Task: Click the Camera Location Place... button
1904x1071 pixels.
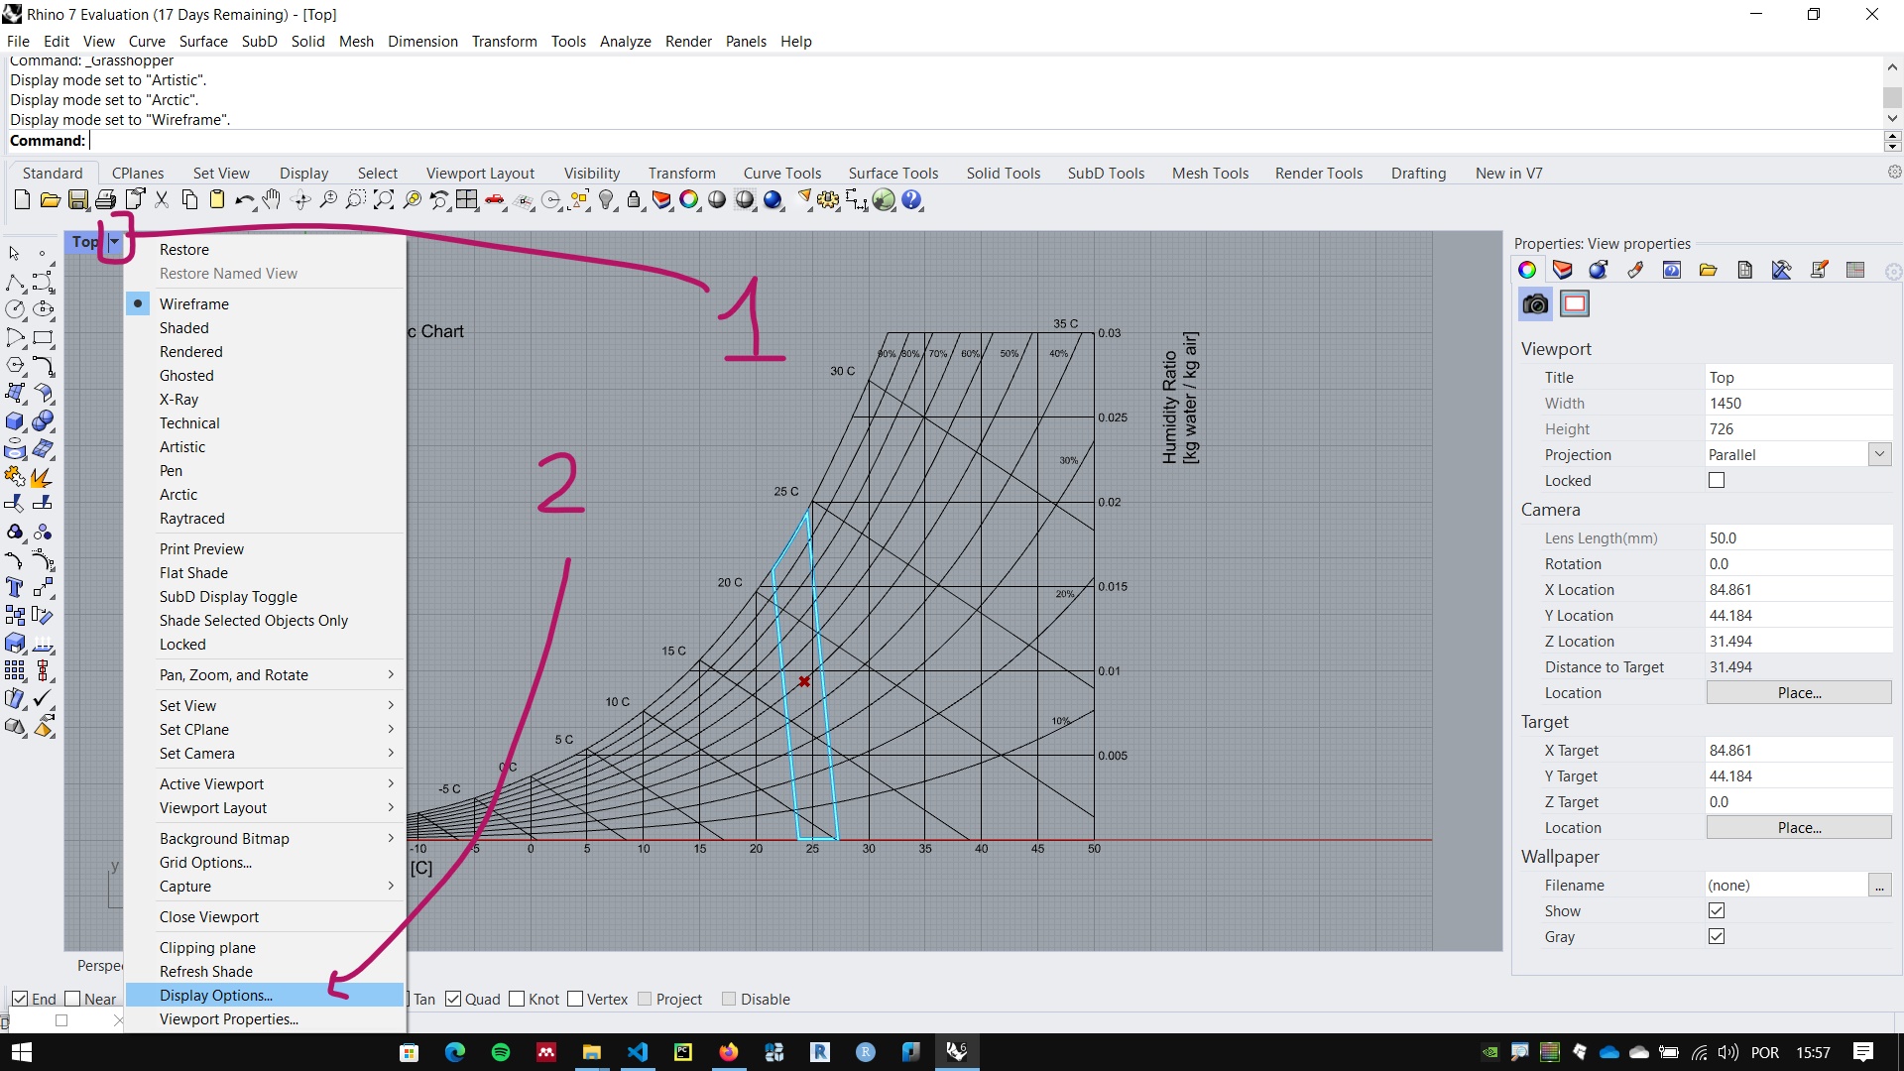Action: tap(1799, 692)
